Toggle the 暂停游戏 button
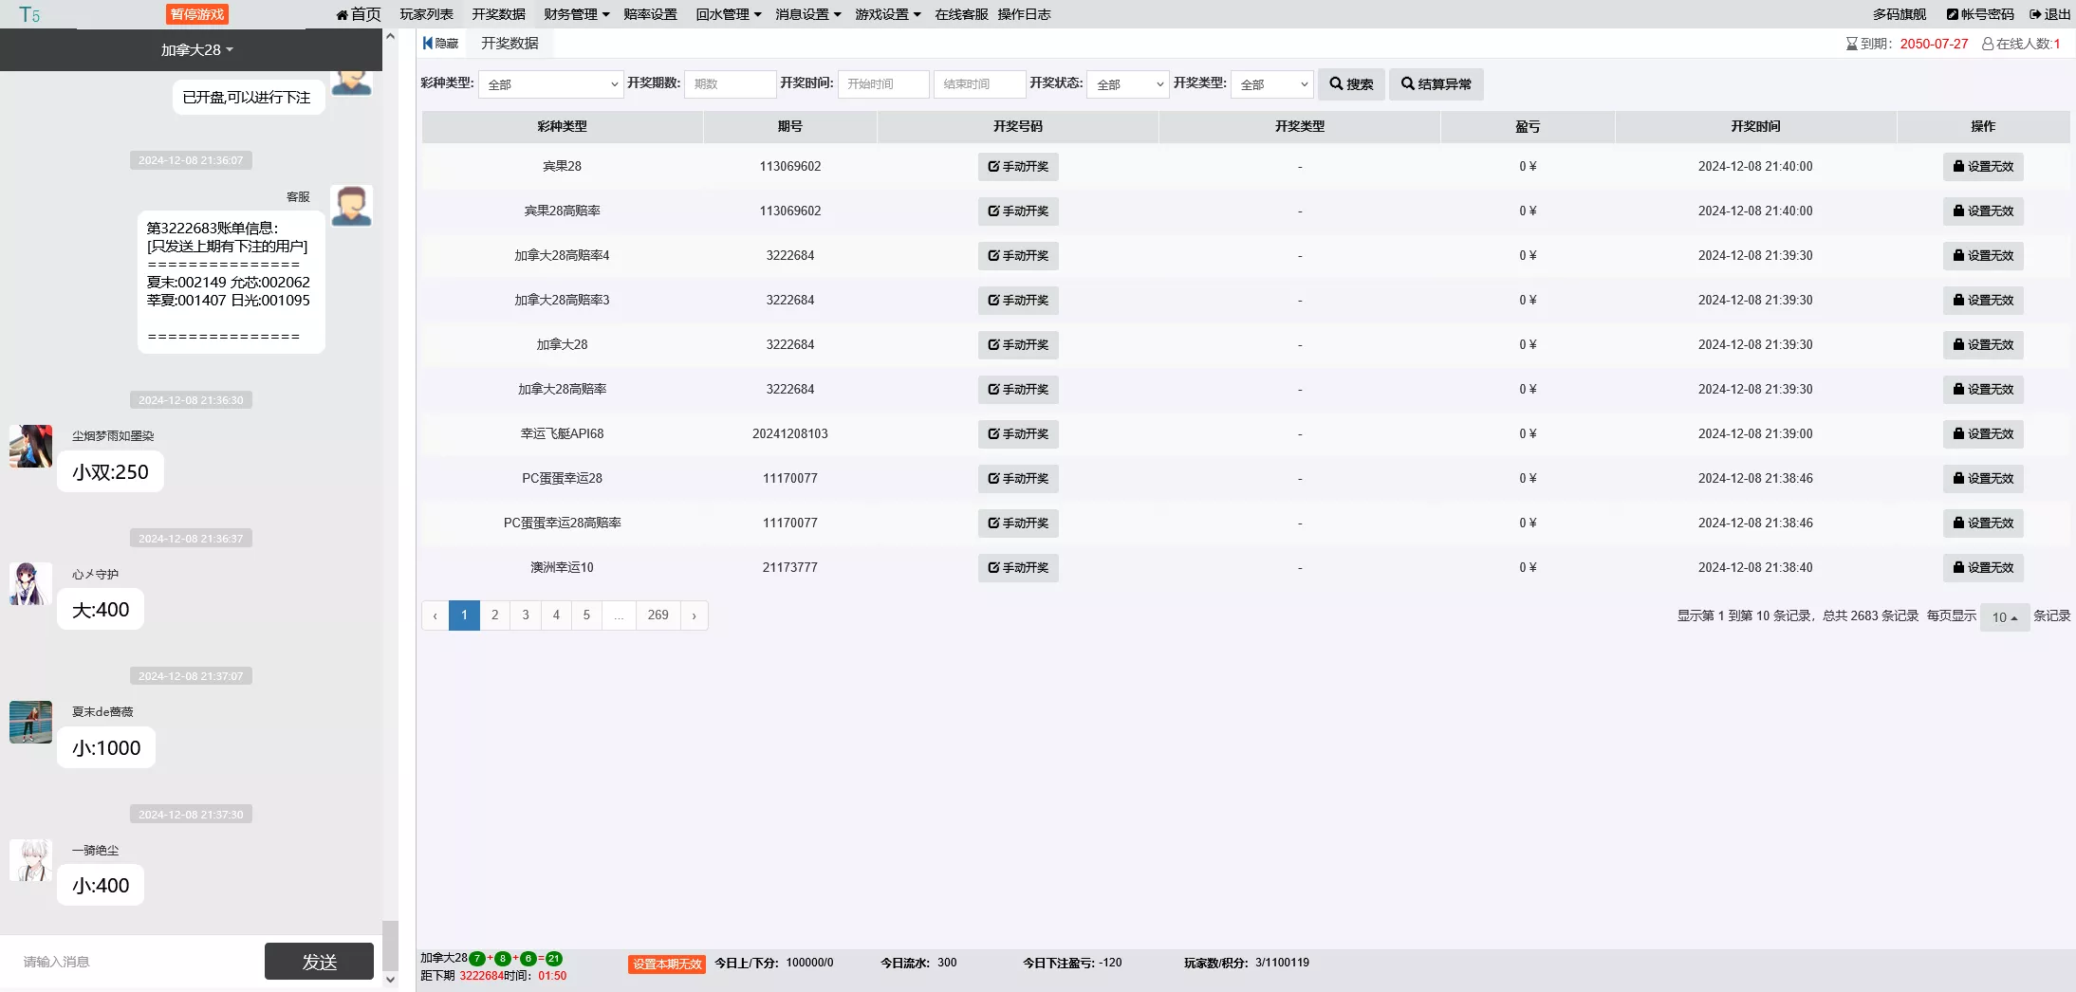The height and width of the screenshot is (992, 2076). tap(197, 14)
